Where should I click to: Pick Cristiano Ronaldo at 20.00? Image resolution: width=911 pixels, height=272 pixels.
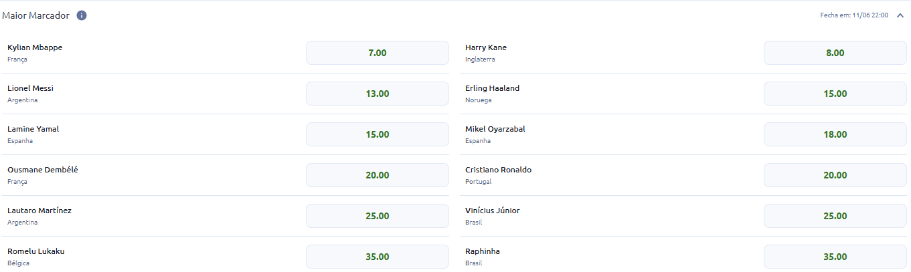click(x=835, y=175)
